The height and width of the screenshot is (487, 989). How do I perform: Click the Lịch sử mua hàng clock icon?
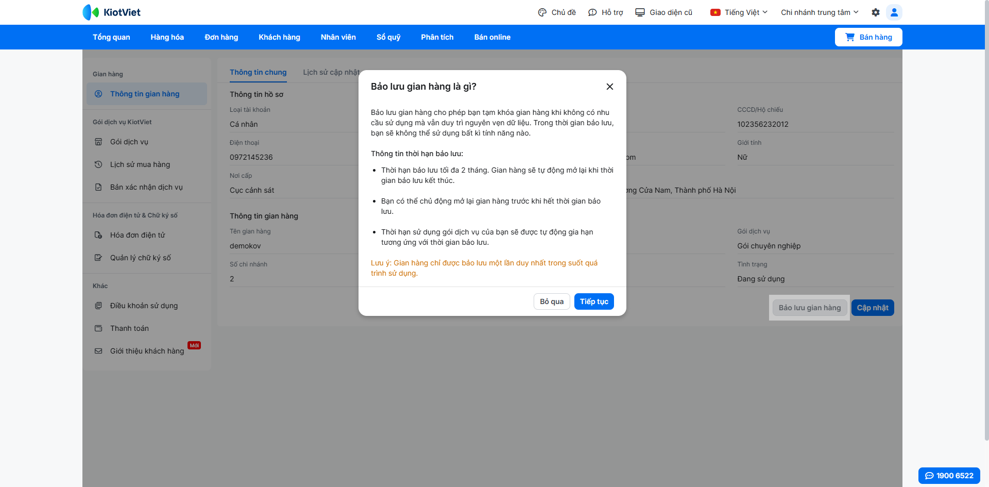pos(98,164)
